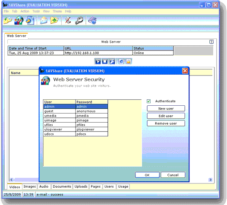Click the pmedia password cell
The width and height of the screenshot is (227, 205).
pos(92,116)
